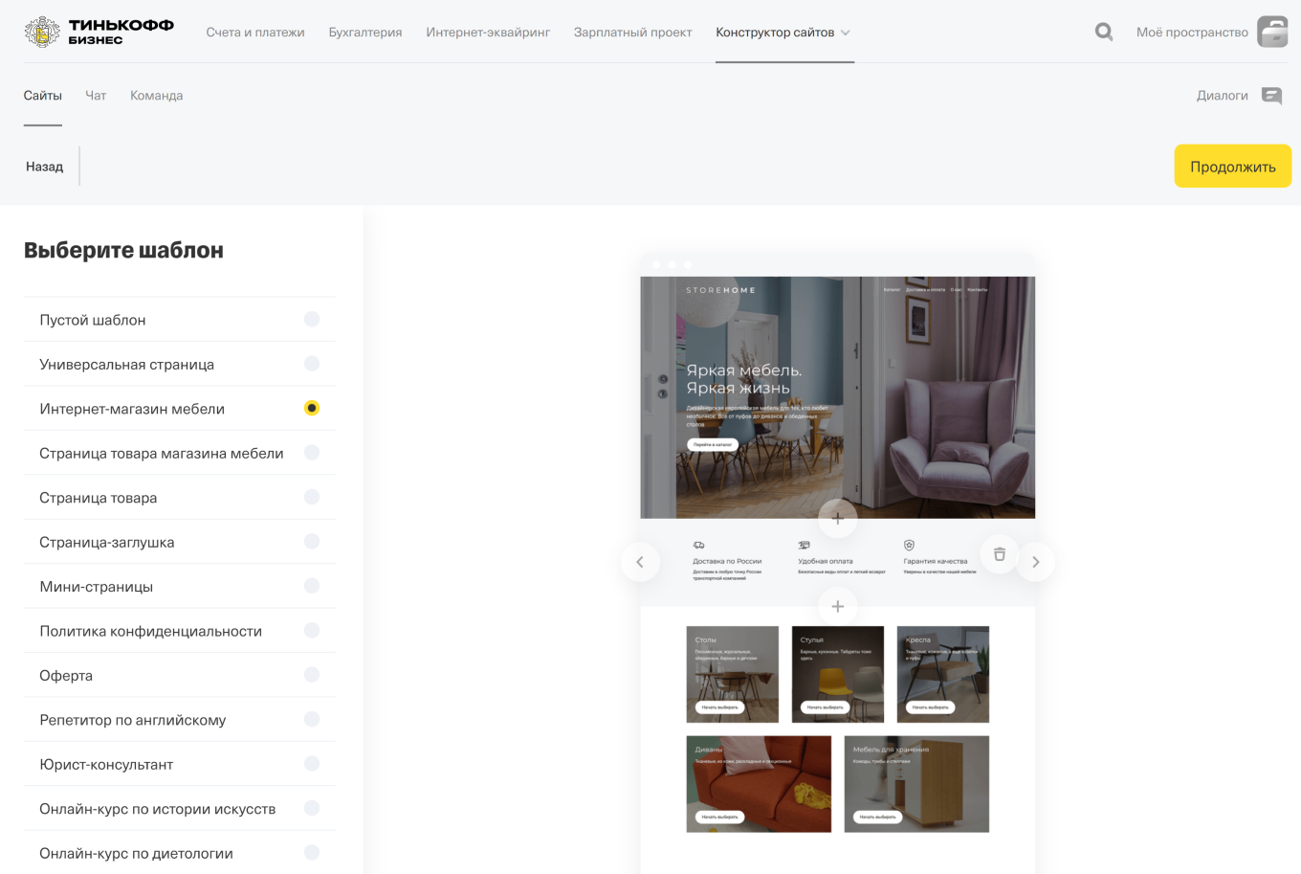
Task: Add block with plus under hero image
Action: 837,519
